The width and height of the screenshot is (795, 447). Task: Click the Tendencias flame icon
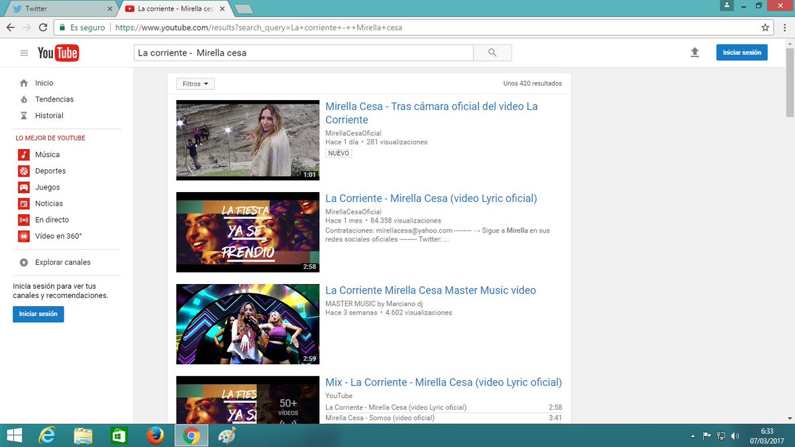tap(24, 99)
